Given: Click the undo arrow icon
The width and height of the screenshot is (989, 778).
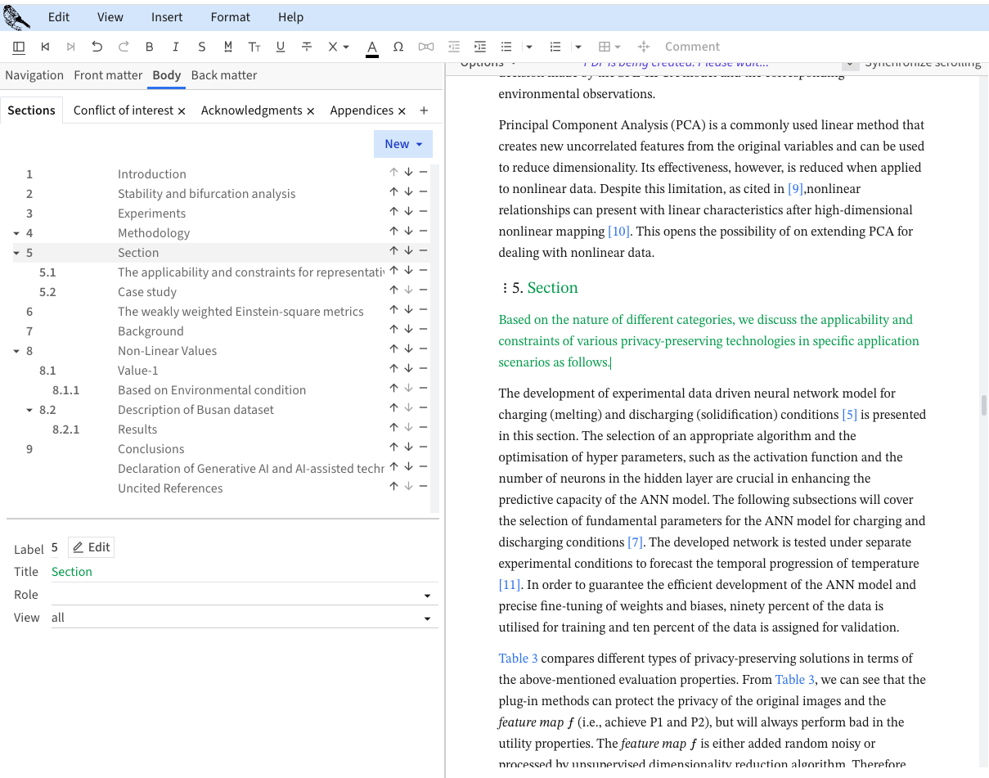Looking at the screenshot, I should 97,47.
